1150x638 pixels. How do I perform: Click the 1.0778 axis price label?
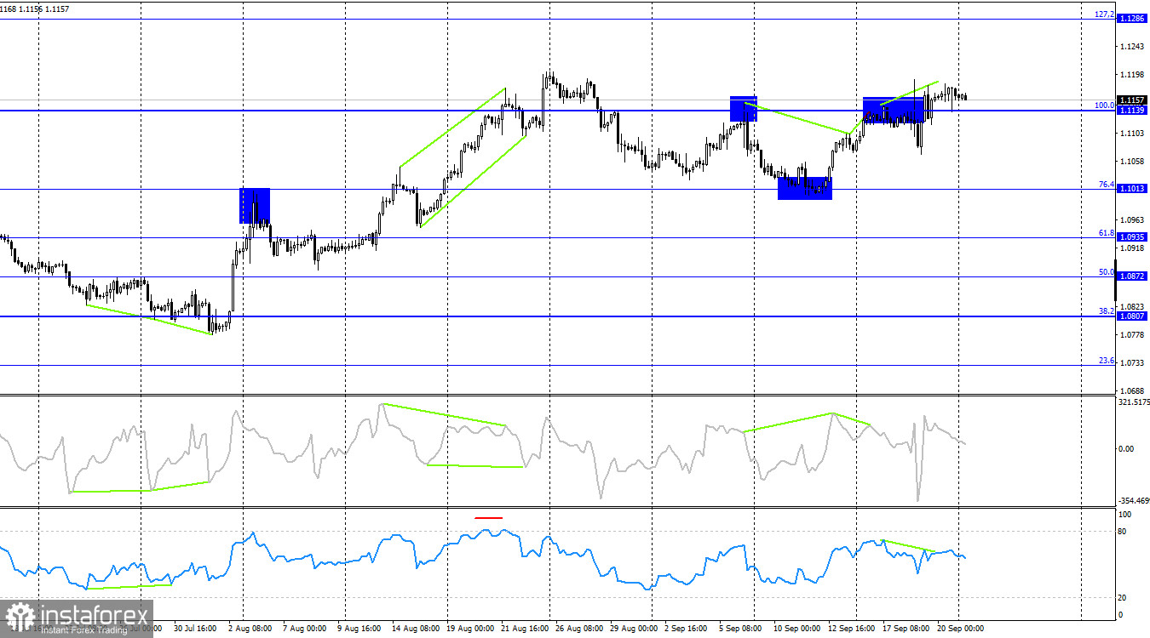pos(1133,335)
